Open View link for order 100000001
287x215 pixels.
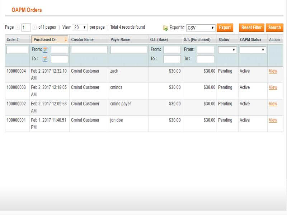tap(273, 120)
